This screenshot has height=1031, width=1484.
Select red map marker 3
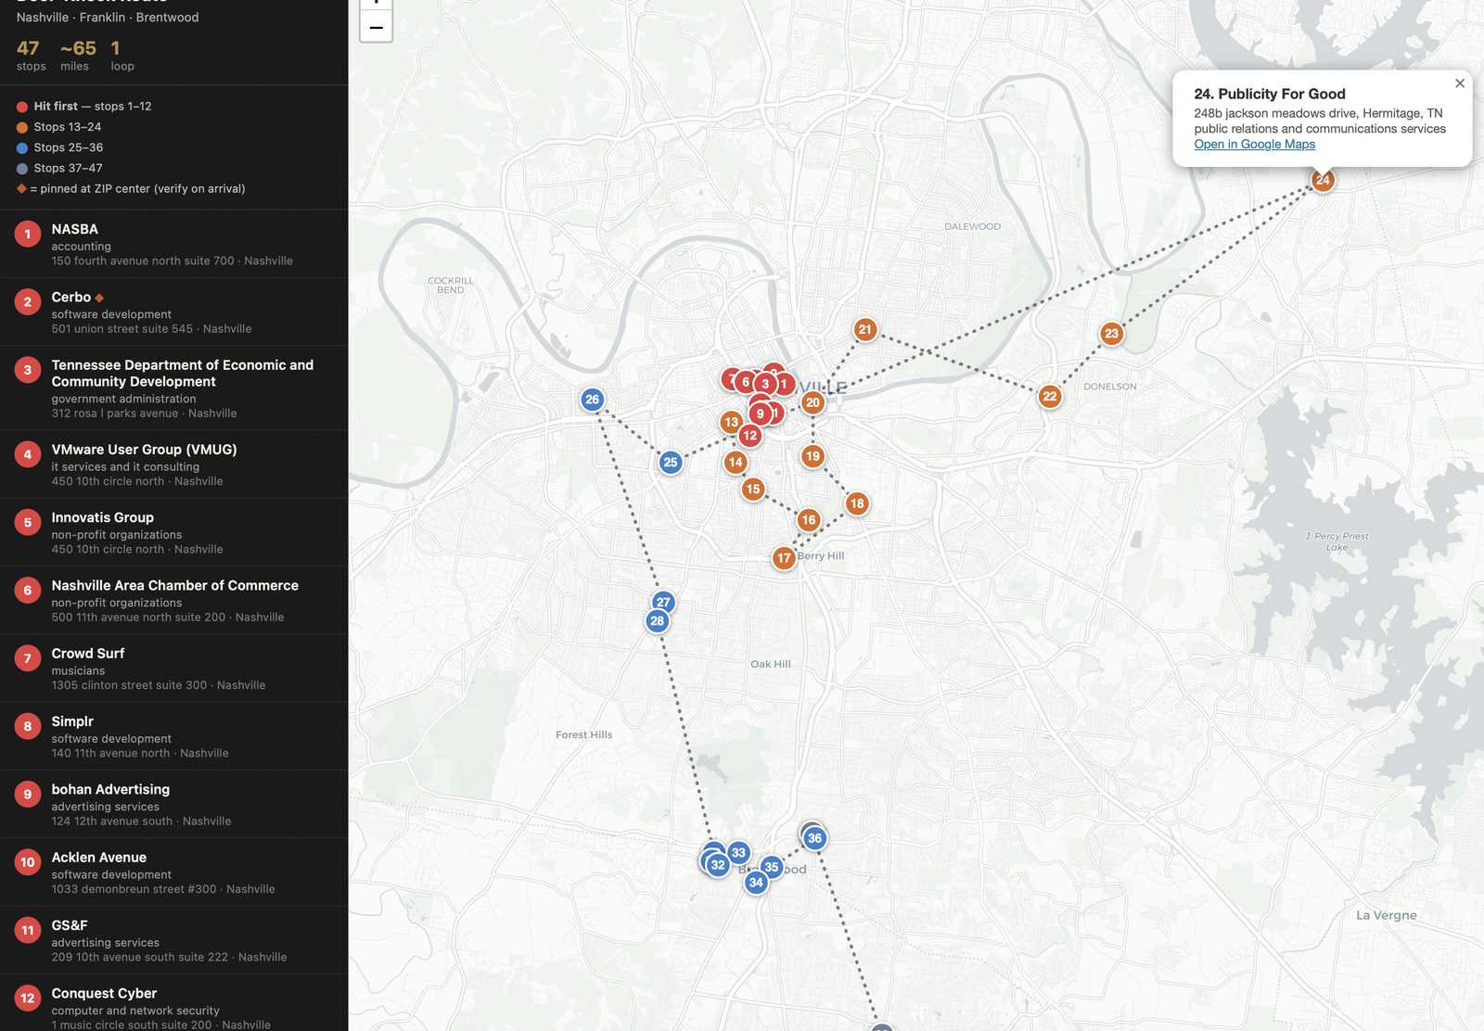[x=764, y=384]
